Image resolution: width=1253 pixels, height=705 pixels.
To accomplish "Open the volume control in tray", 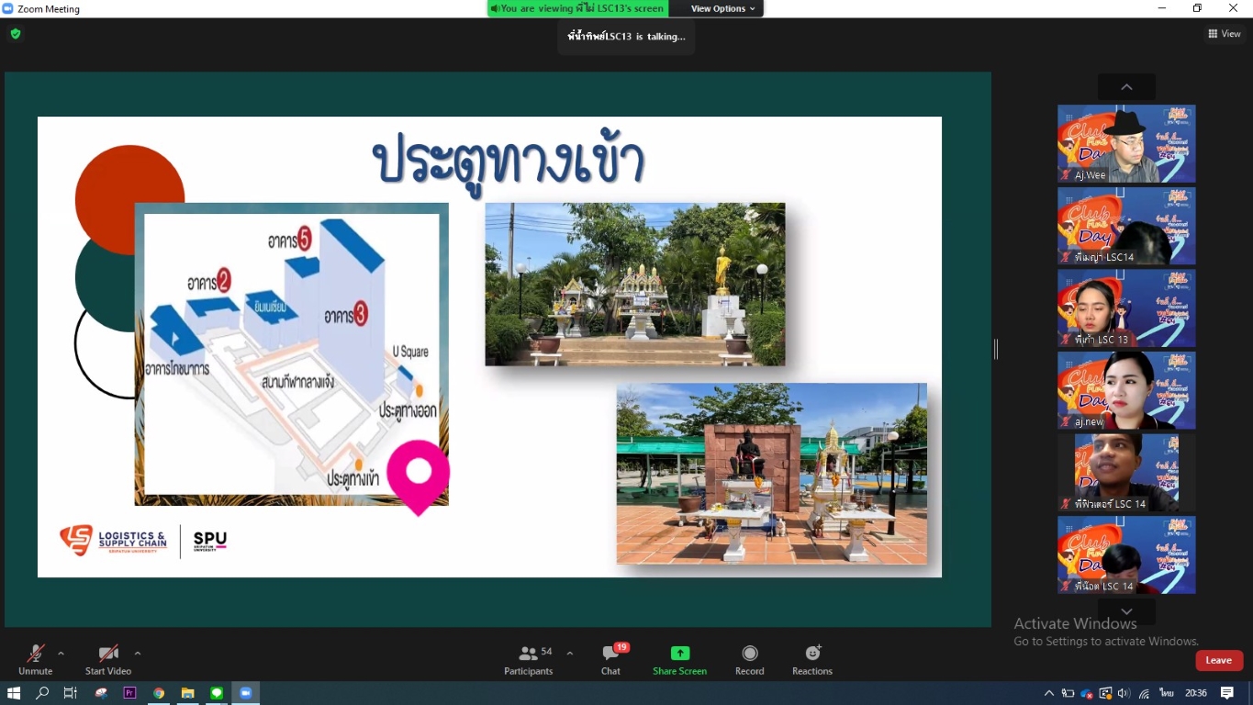I will 1124,693.
